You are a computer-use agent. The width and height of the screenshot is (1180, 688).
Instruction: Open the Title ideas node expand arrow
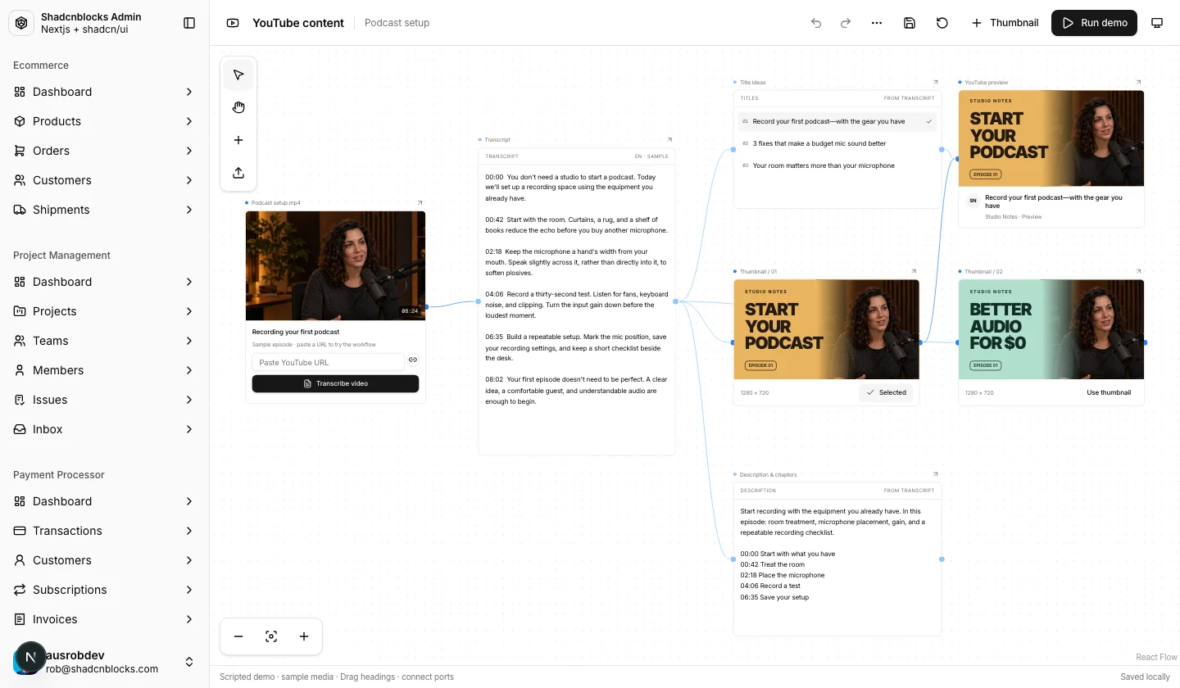(935, 82)
